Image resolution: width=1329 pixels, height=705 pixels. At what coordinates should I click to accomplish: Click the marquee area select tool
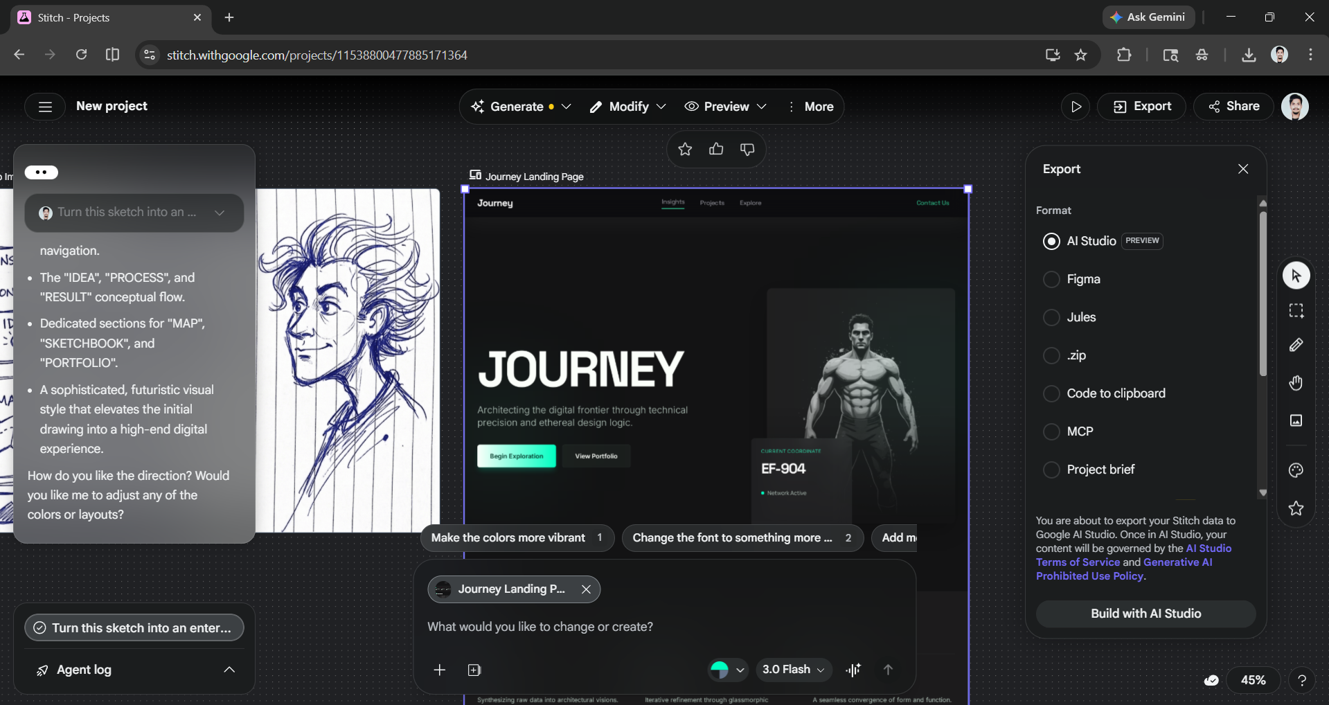1296,310
